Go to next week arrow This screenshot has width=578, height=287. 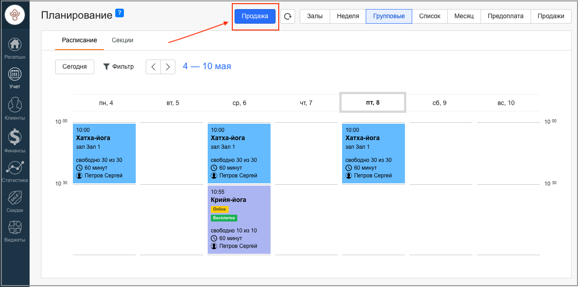point(168,67)
